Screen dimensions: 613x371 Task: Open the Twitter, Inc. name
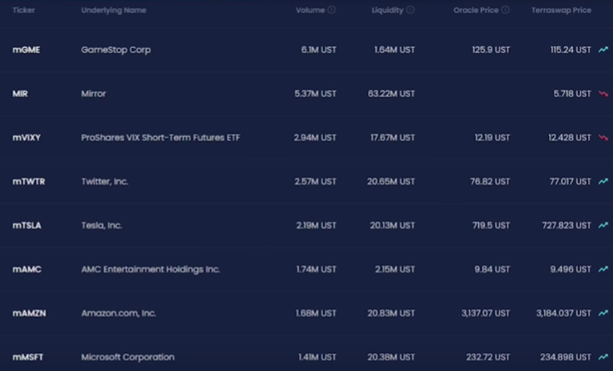105,181
